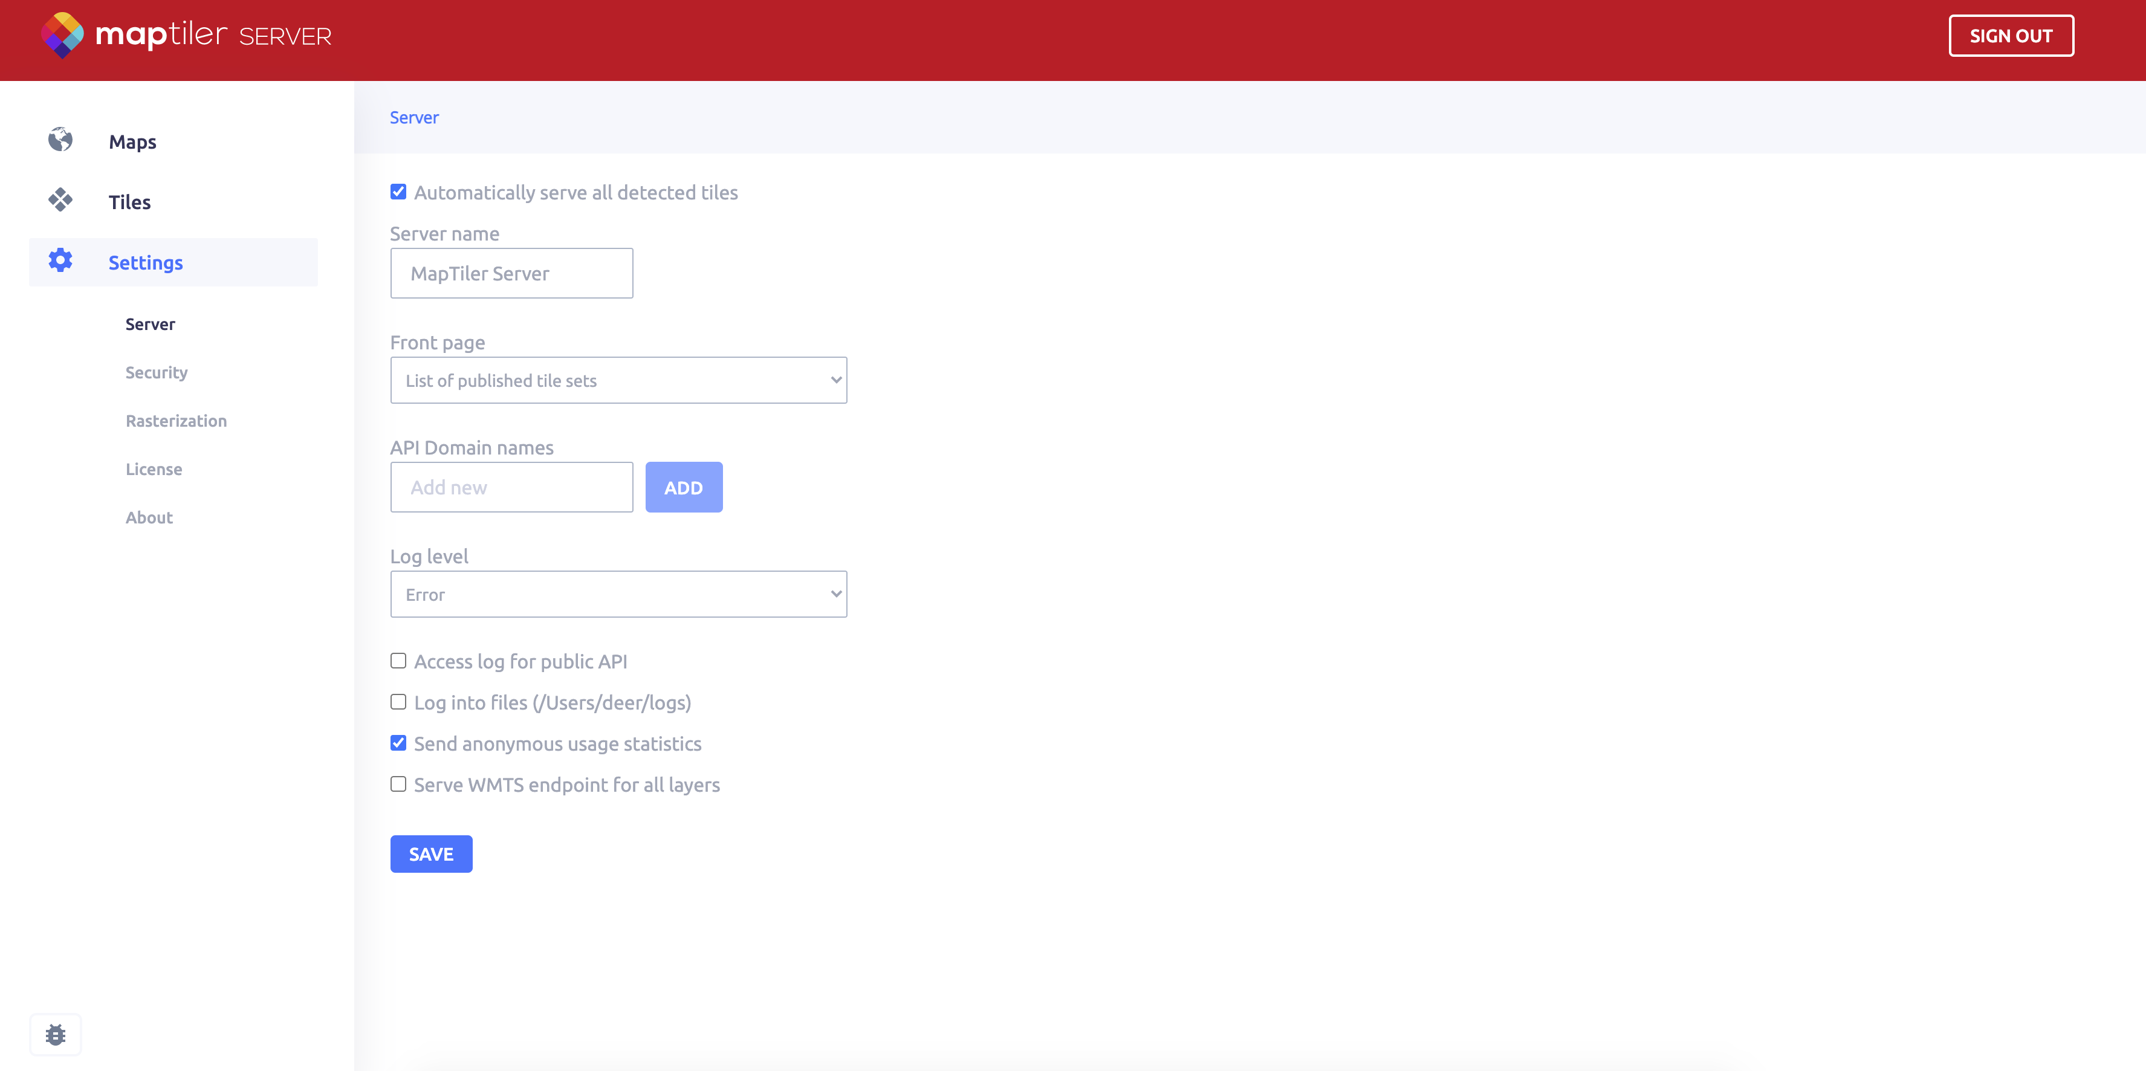Uncheck Automatically serve all detected tiles
The image size is (2146, 1071).
tap(398, 192)
